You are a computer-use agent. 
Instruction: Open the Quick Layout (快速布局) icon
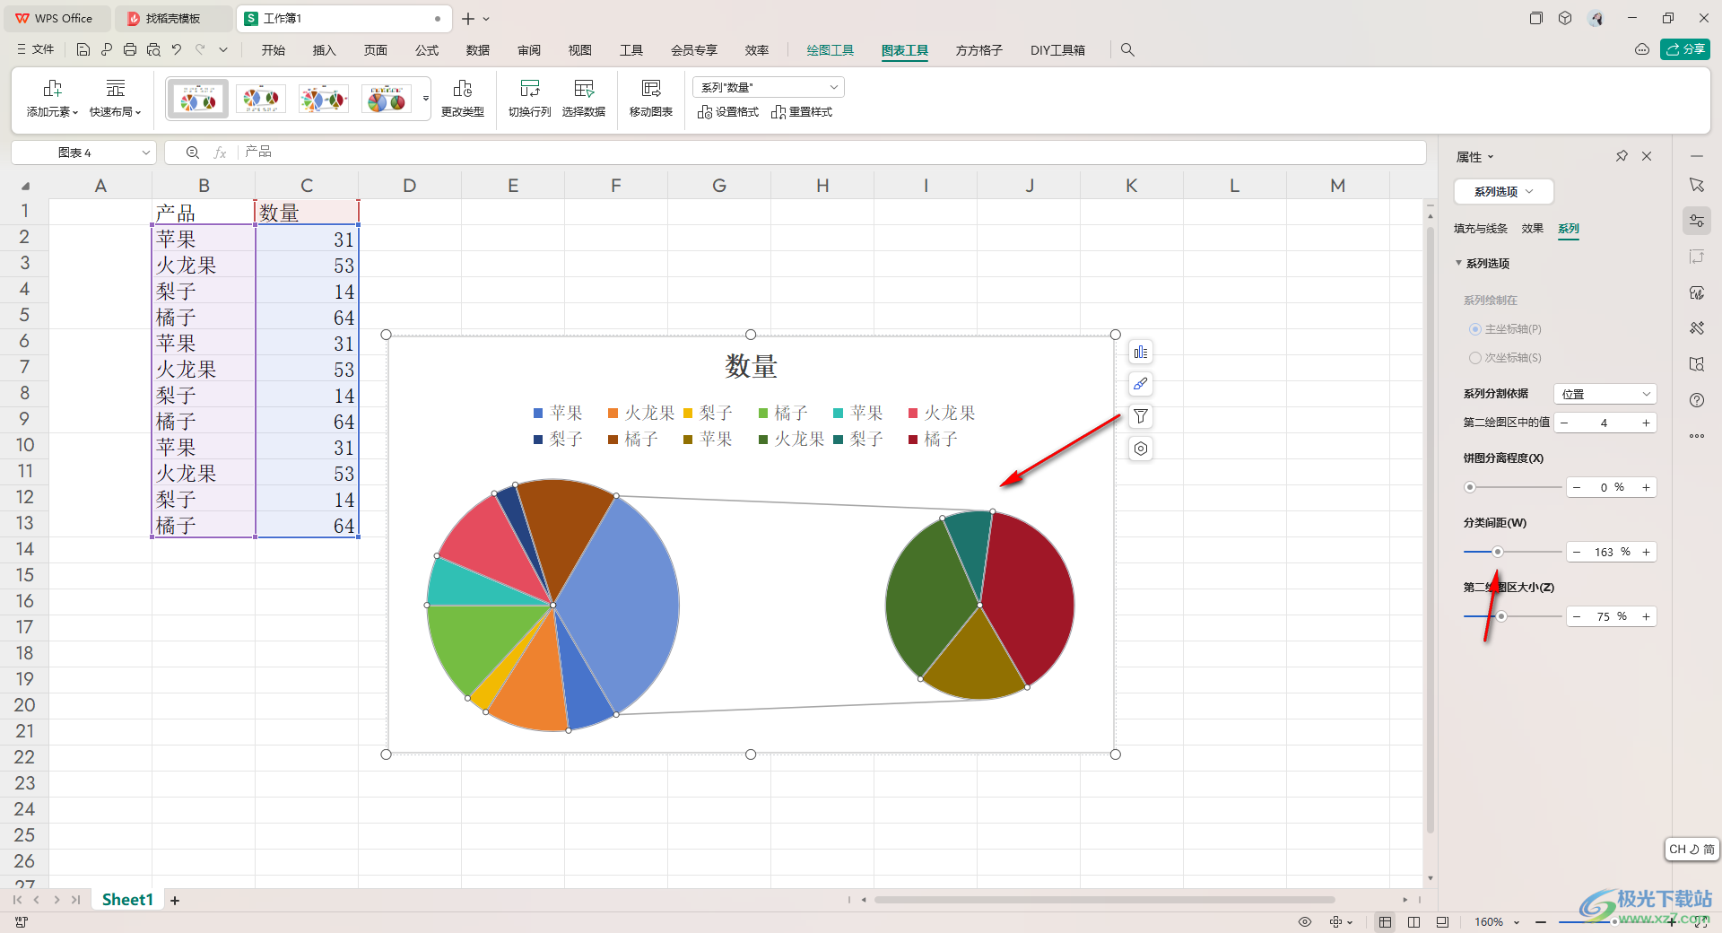point(115,89)
